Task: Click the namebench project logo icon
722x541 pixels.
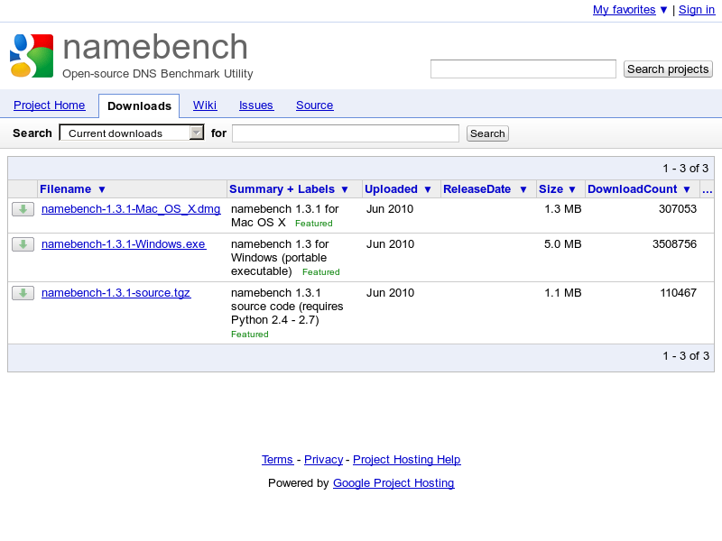Action: coord(32,56)
